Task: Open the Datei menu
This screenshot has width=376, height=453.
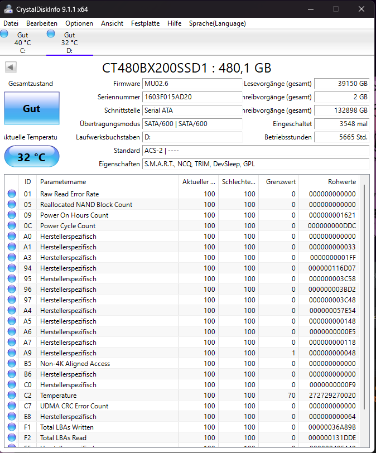Action: pos(11,23)
